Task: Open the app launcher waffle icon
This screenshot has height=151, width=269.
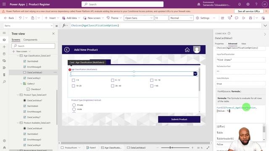Action: tap(4, 4)
